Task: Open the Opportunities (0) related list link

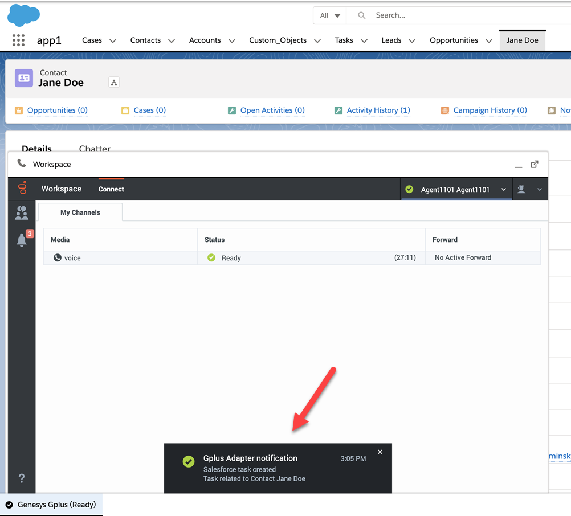Action: click(57, 110)
